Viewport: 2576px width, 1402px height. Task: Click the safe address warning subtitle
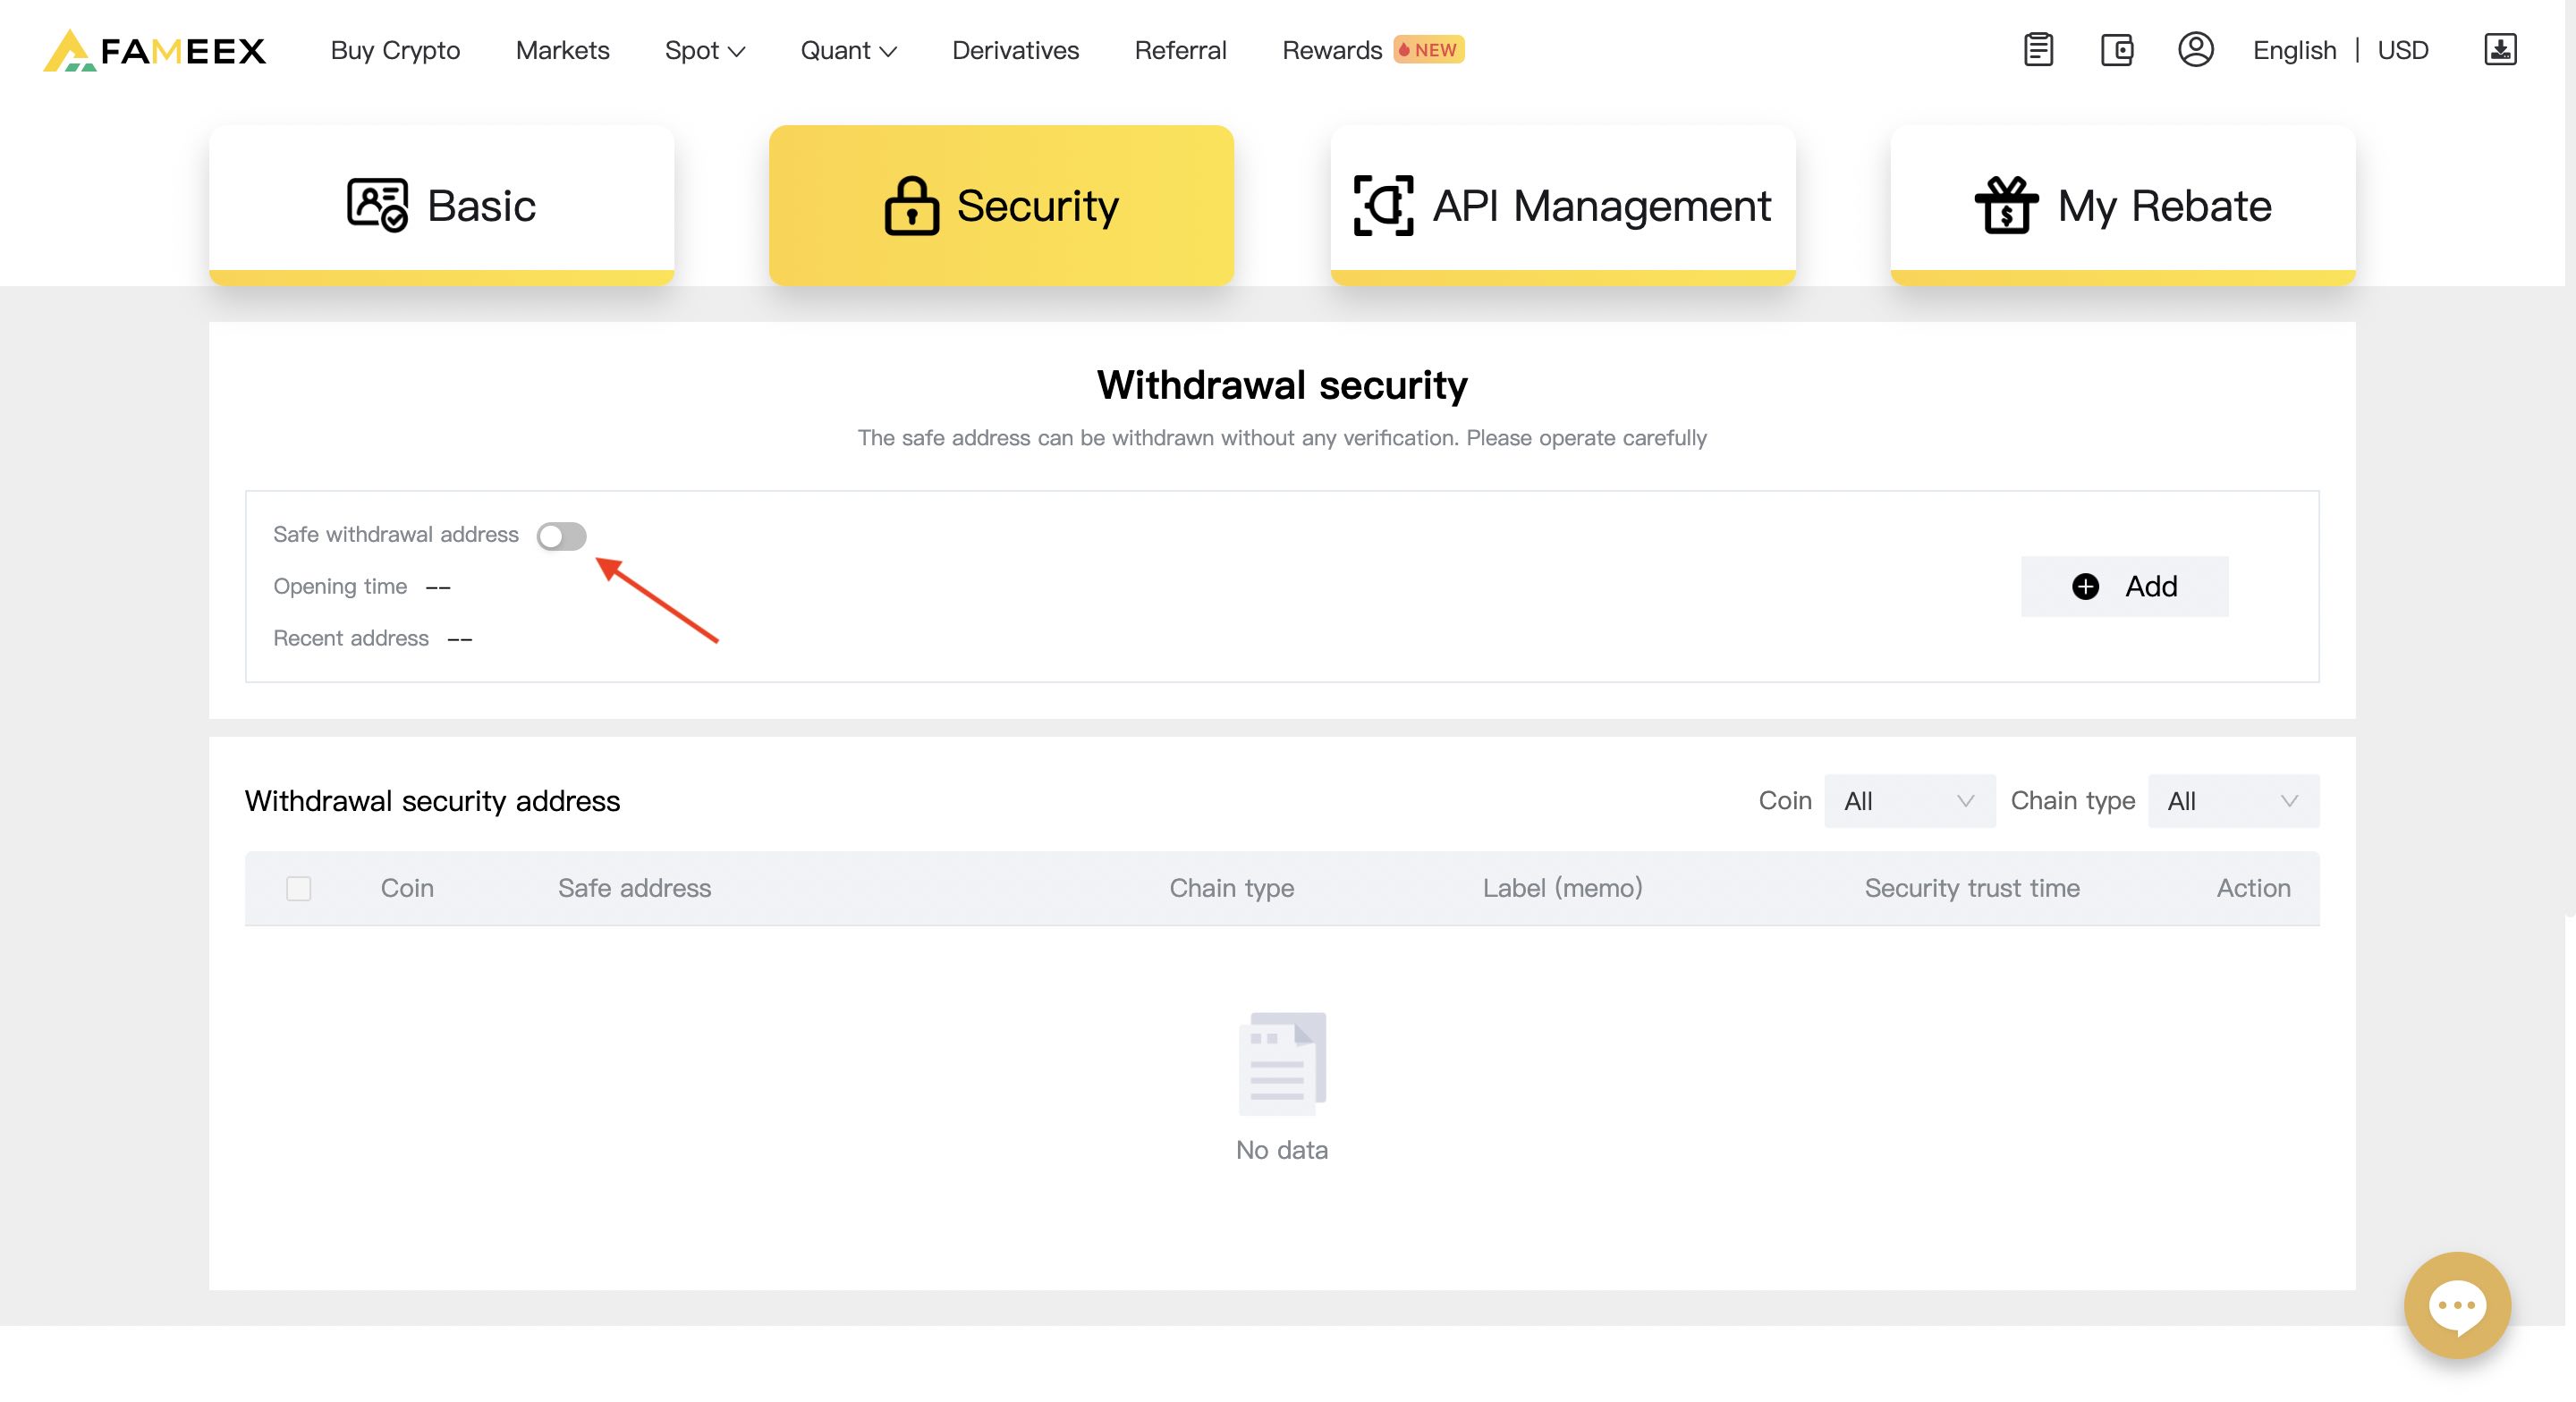coord(1282,438)
